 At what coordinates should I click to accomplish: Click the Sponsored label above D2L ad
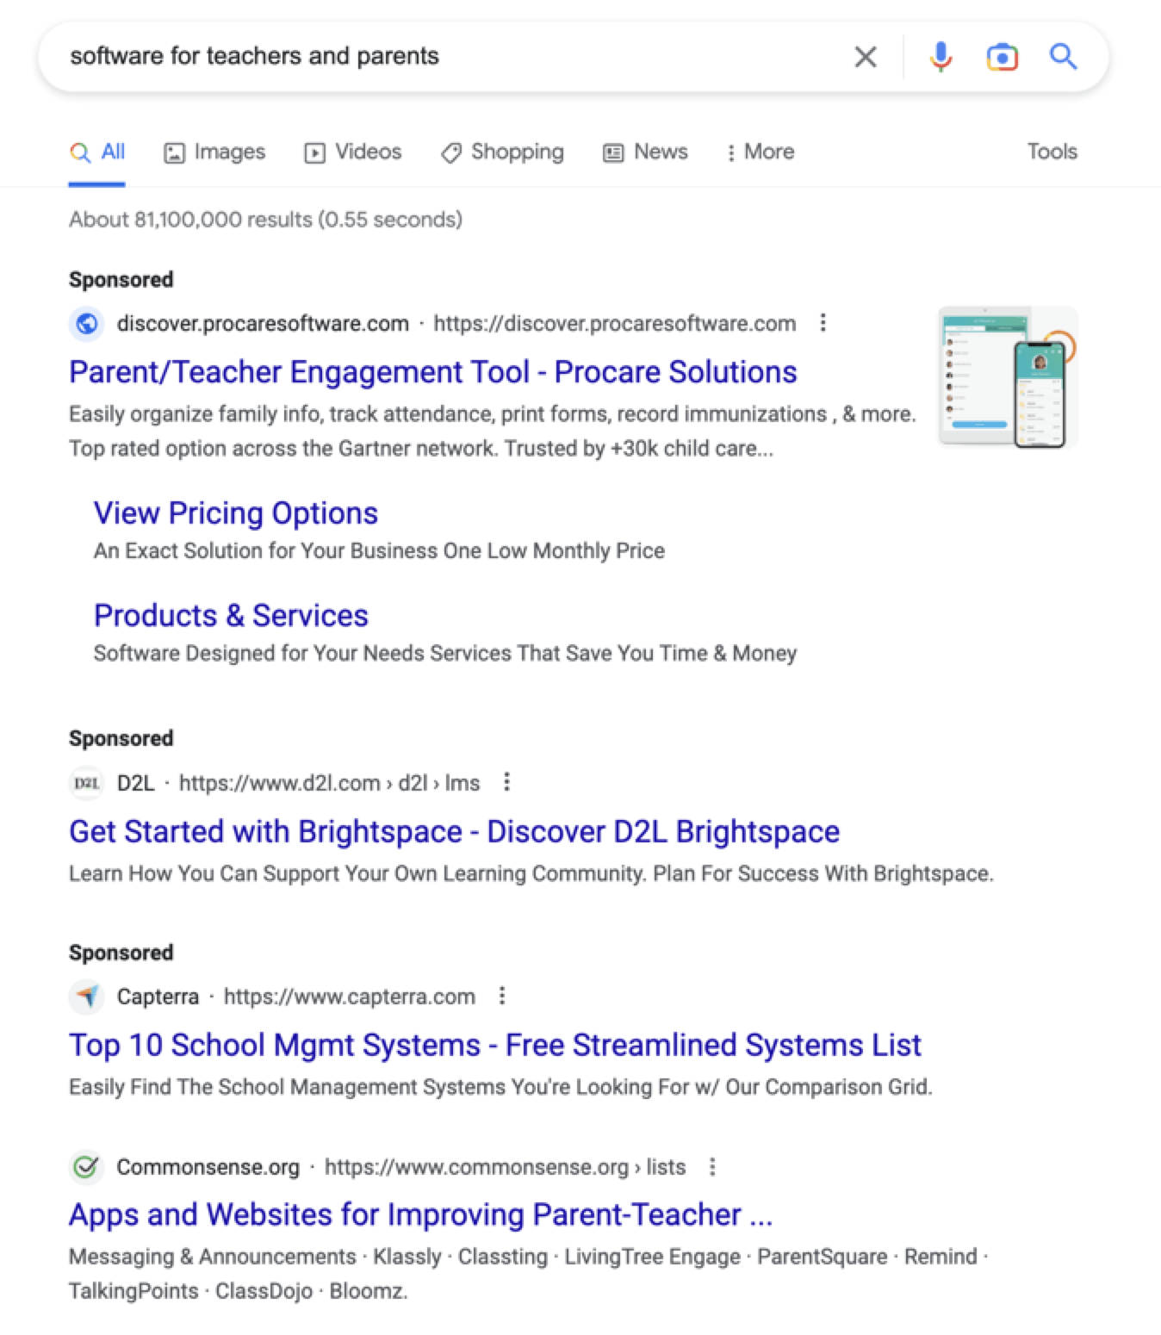[121, 738]
